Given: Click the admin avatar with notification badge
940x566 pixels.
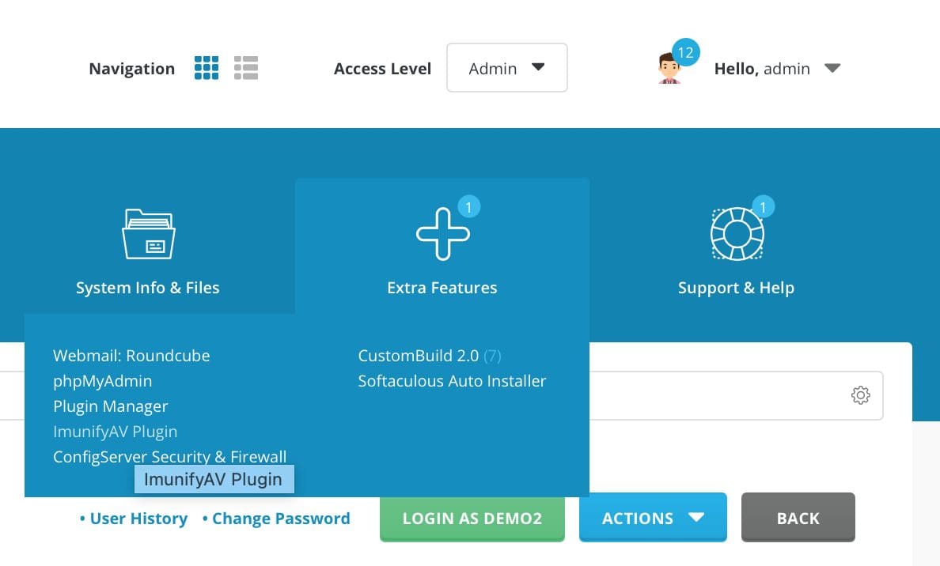Looking at the screenshot, I should coord(670,68).
